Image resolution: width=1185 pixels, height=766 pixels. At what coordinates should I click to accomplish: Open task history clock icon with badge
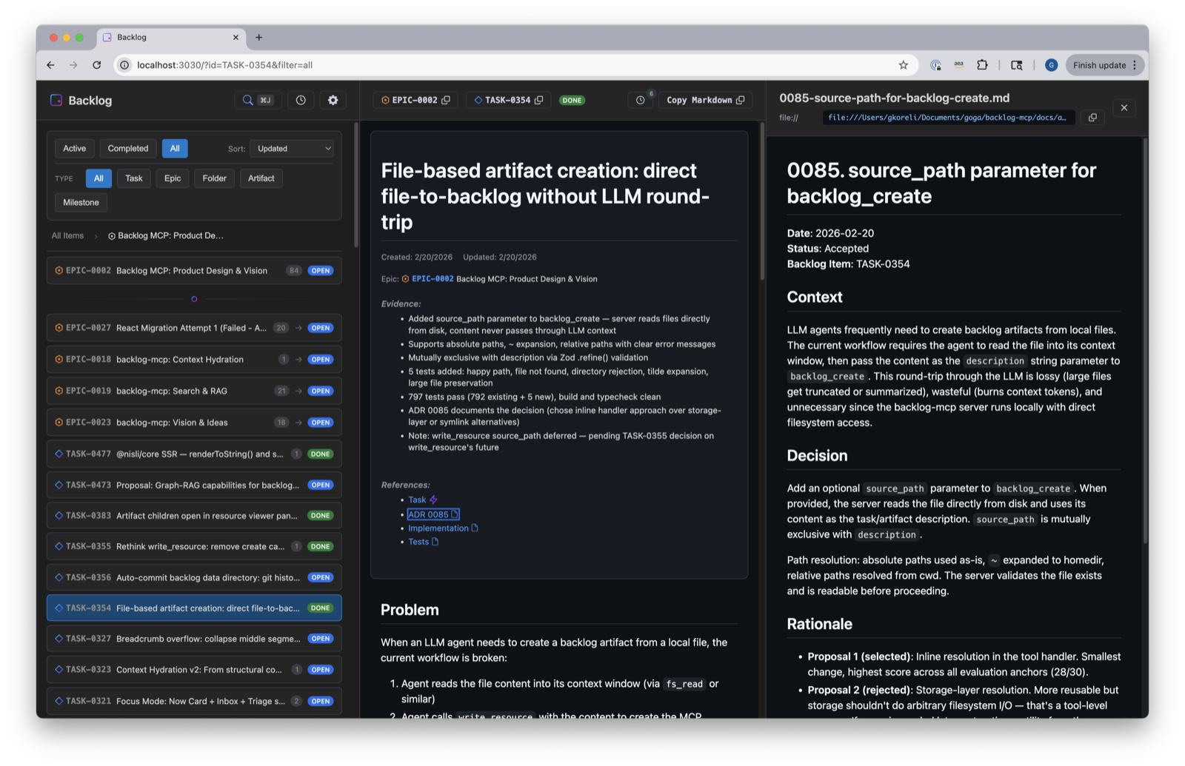tap(641, 101)
